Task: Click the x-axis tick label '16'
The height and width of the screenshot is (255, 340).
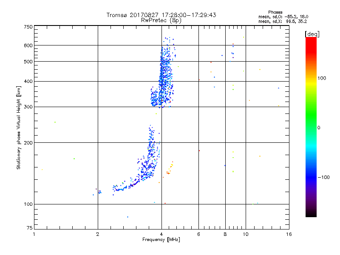Action: tap(289, 234)
